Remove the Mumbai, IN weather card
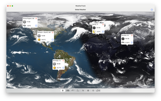Screen dimensions: 161x101 click(x=132, y=35)
